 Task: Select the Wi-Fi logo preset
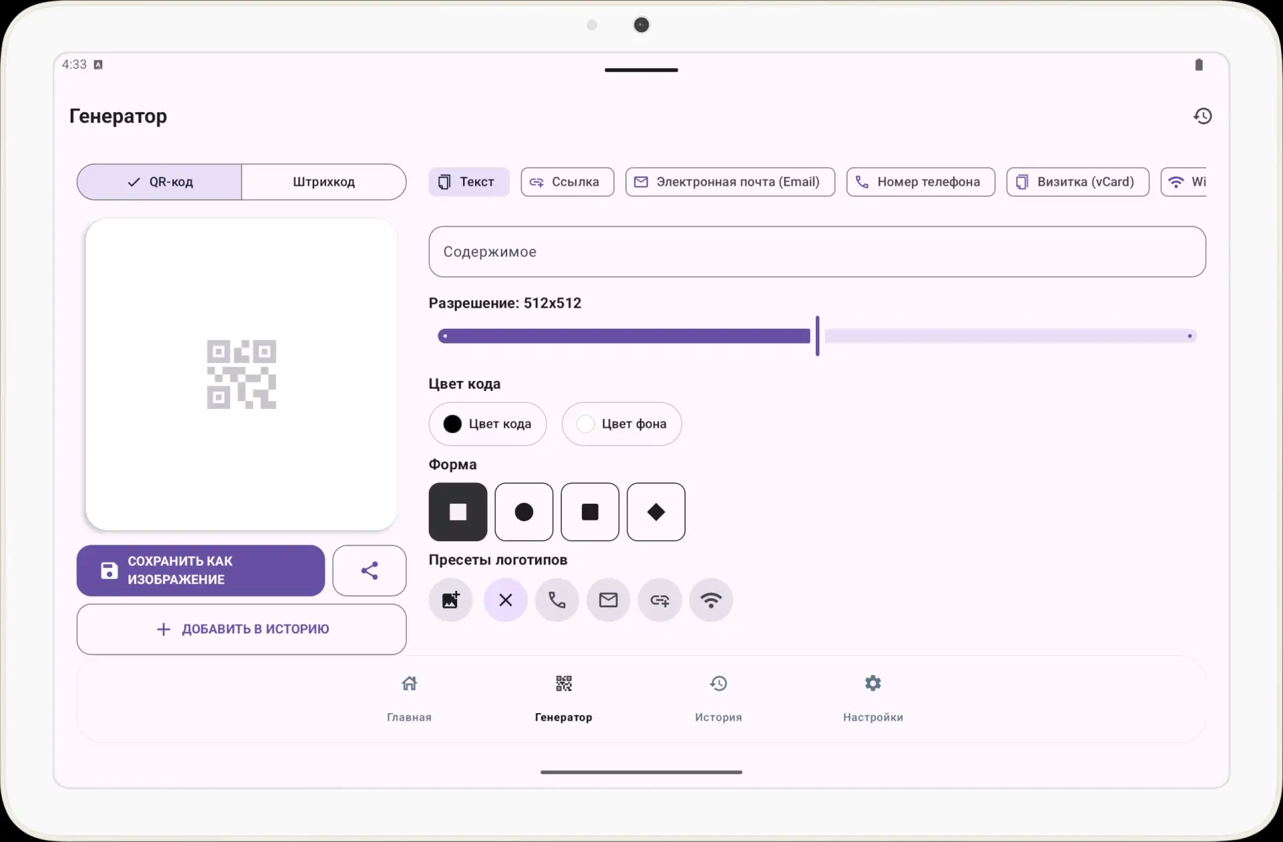click(711, 599)
